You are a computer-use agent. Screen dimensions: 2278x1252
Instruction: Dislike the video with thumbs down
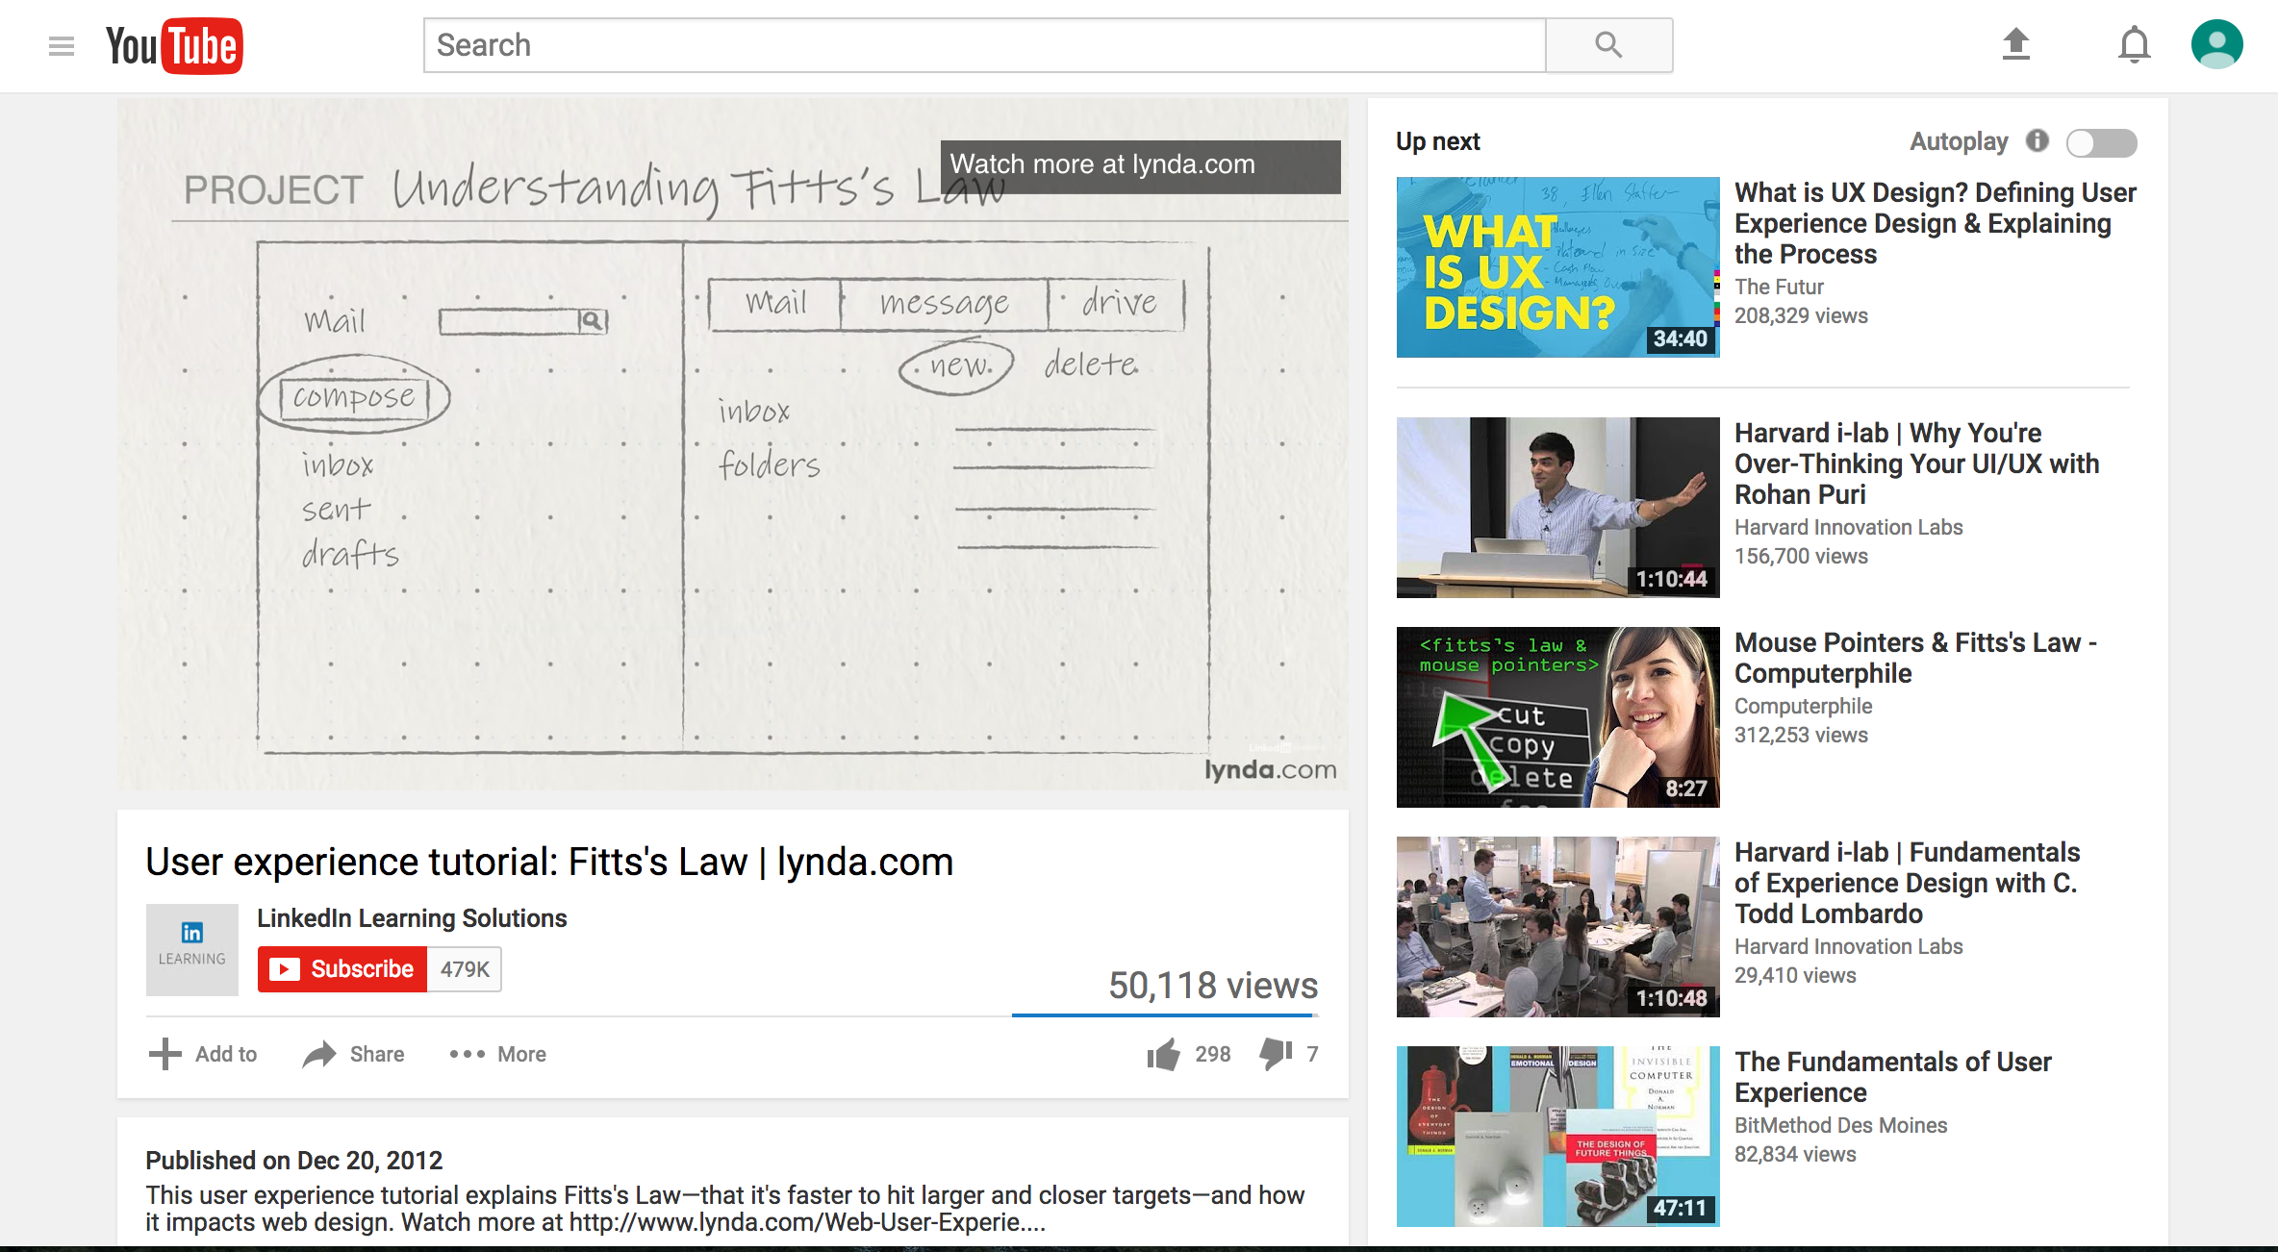[x=1277, y=1054]
